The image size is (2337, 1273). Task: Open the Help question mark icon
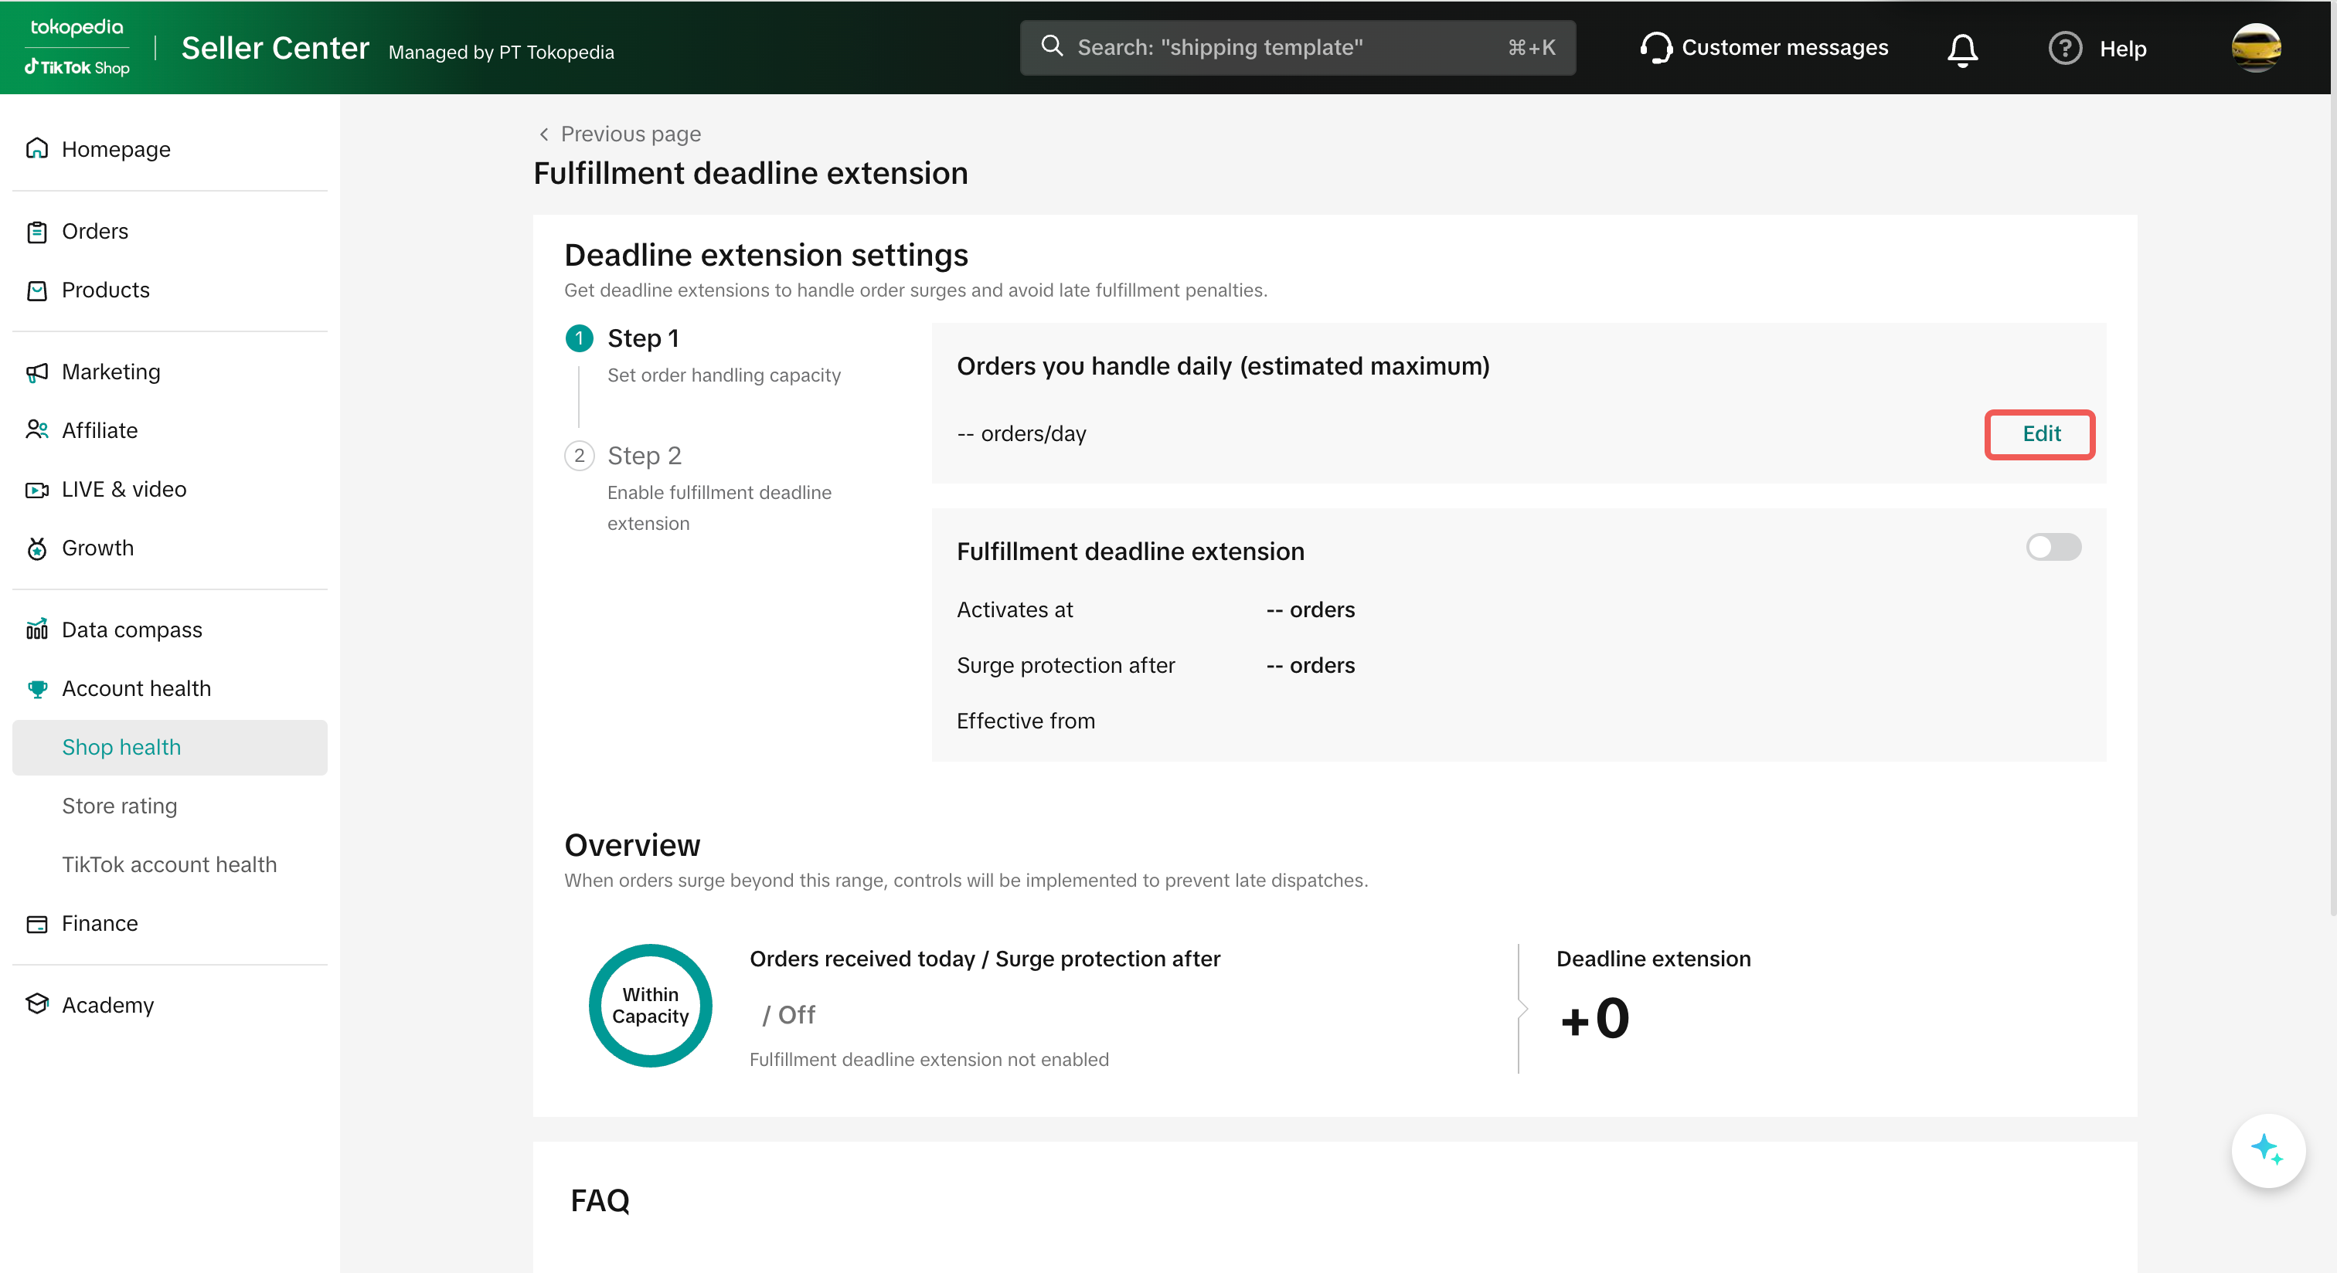tap(2064, 48)
